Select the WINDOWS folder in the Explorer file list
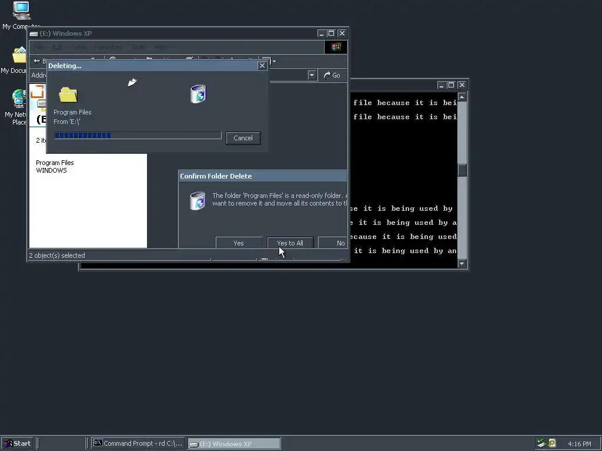This screenshot has height=451, width=602. [x=51, y=170]
